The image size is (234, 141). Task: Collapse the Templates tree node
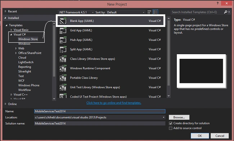pyautogui.click(x=6, y=25)
